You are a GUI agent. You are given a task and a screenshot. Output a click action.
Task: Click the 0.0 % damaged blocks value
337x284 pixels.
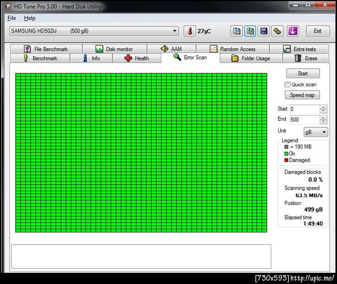(x=315, y=180)
